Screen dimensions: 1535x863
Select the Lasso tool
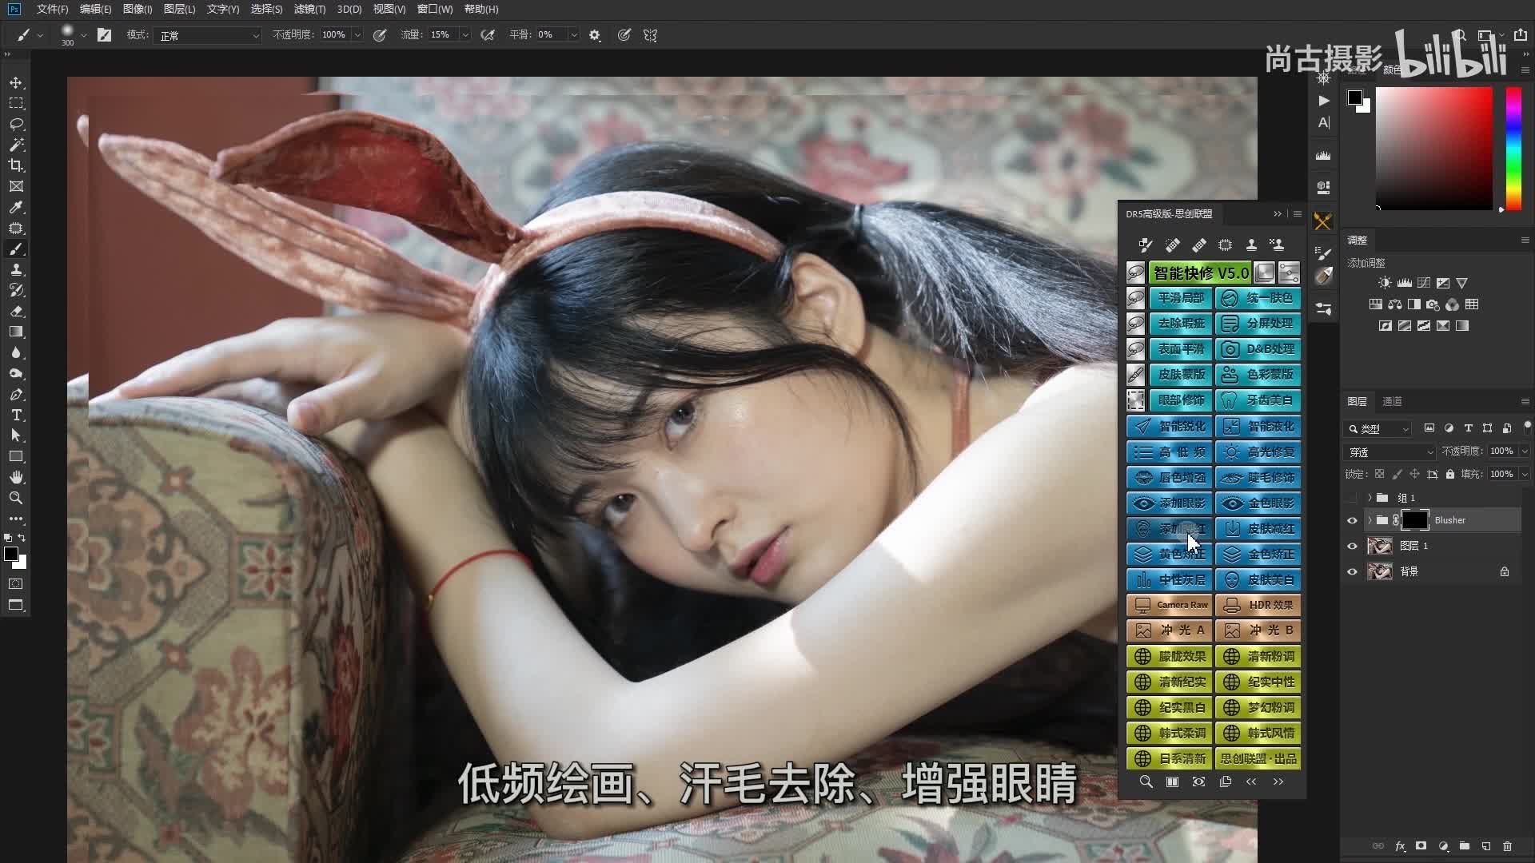[x=16, y=125]
